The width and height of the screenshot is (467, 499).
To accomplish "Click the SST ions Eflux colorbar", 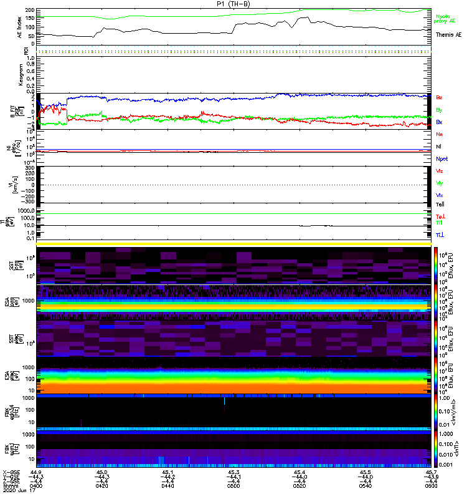I will (x=436, y=266).
